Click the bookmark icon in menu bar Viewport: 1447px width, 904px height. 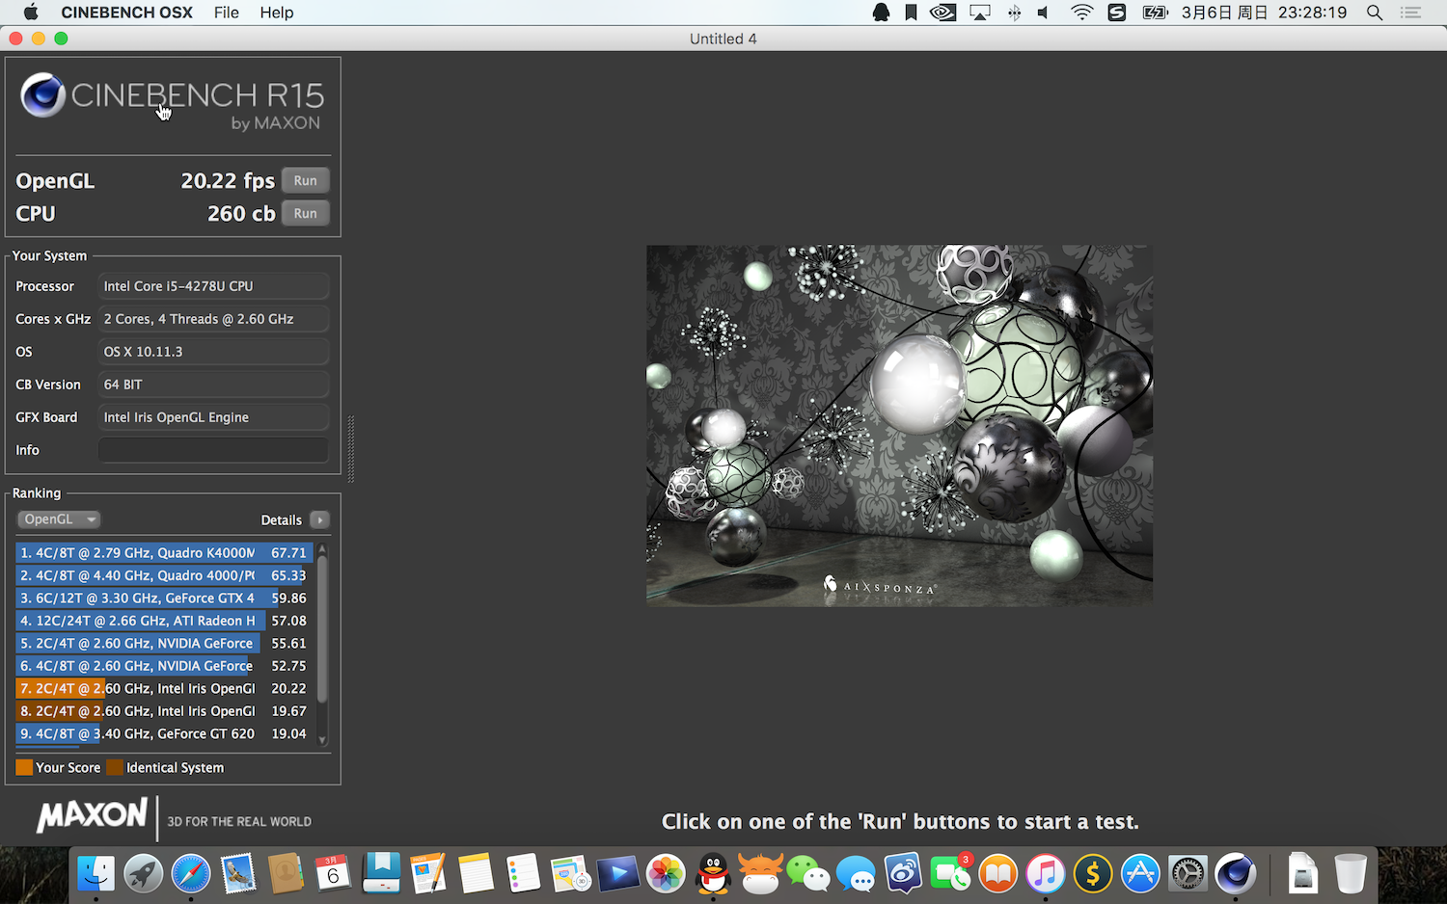pyautogui.click(x=911, y=13)
